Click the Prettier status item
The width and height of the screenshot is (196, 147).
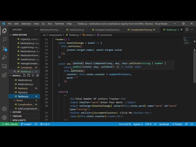pyautogui.click(x=177, y=124)
